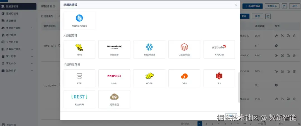Choose the Hive data source
This screenshot has width=301, height=126.
coord(79,49)
